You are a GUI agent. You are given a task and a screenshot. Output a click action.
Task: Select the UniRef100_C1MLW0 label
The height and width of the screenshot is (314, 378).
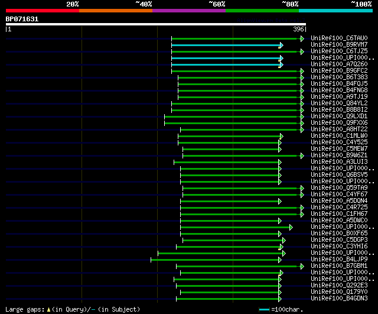coord(339,136)
